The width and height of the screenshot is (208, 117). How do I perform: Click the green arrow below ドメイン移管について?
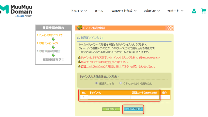[x=53, y=39]
